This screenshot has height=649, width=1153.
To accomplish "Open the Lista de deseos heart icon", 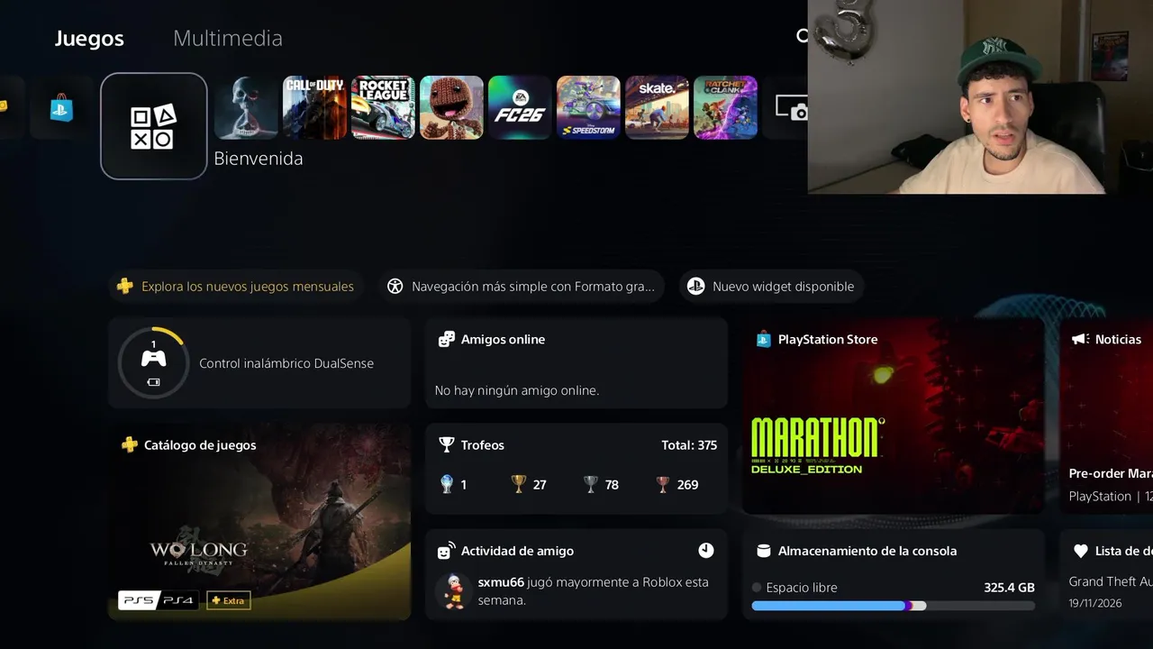I will click(1080, 551).
